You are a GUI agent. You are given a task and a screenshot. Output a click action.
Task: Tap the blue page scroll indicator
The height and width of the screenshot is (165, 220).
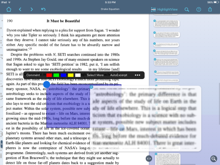pos(2,144)
